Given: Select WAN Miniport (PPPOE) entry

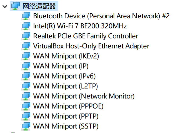Looking at the screenshot, I should point(68,106).
